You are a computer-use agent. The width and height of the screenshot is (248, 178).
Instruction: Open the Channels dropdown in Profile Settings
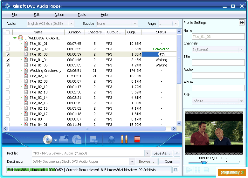(241, 50)
